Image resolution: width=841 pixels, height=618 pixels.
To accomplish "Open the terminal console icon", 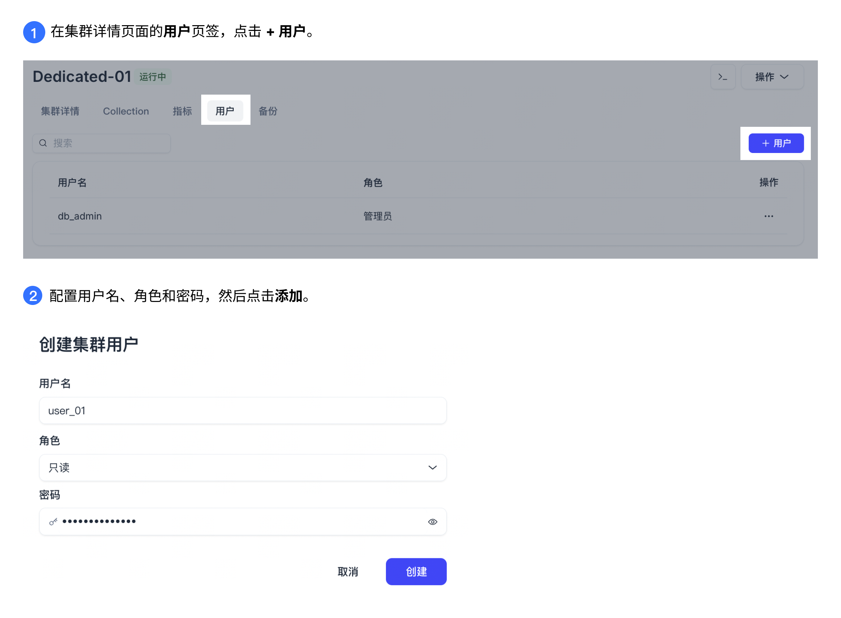I will coord(722,77).
